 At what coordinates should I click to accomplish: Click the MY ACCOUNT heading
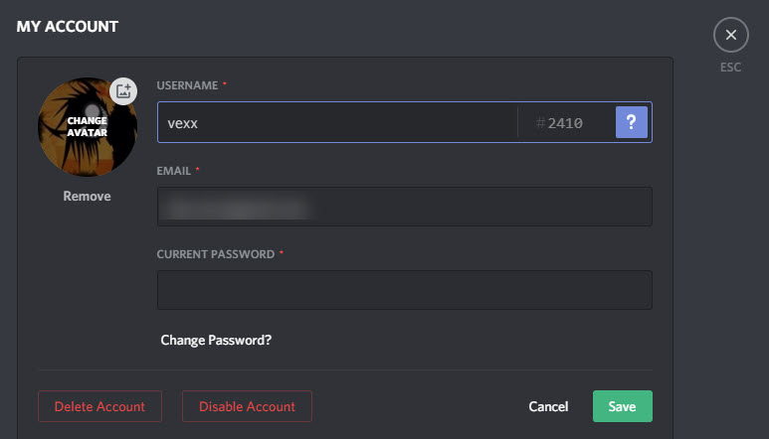68,27
